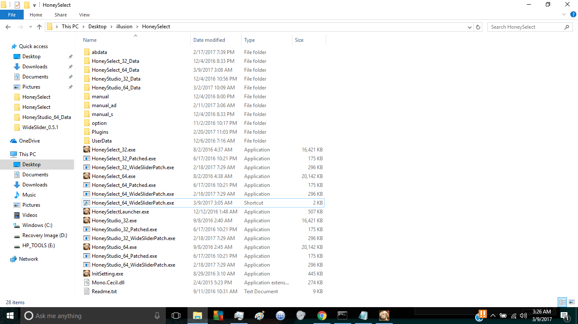Open the recent locations dropdown arrow
This screenshot has height=324, width=578.
pos(30,27)
